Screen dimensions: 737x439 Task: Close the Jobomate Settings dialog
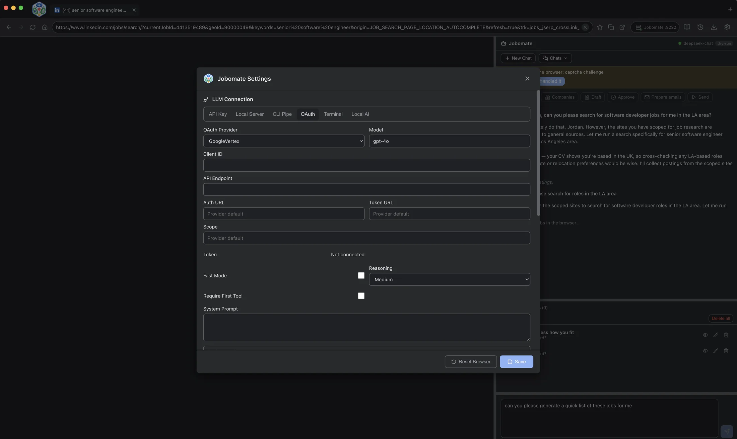point(527,79)
